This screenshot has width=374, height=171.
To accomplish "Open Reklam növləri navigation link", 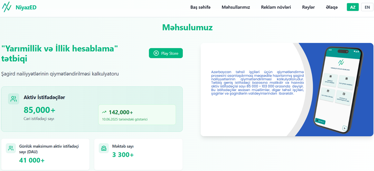I will [x=276, y=7].
